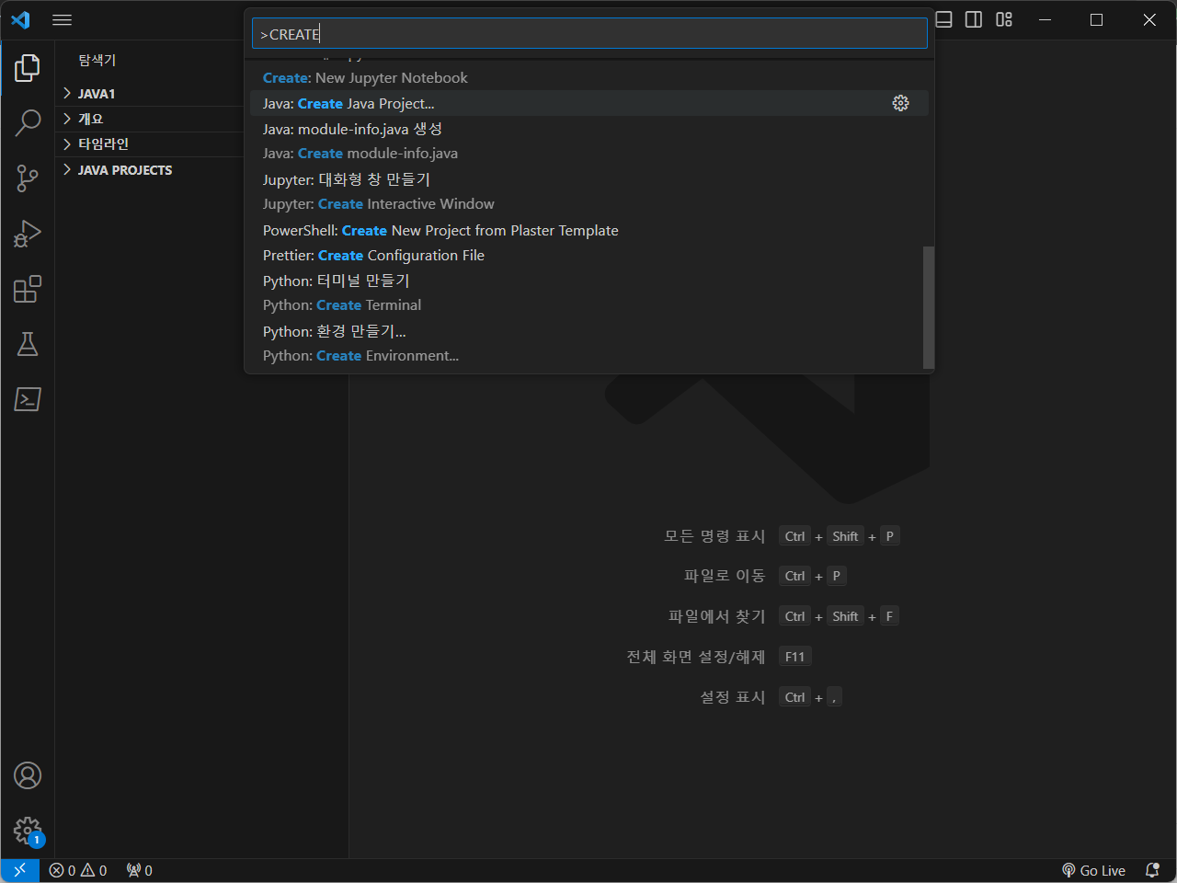The width and height of the screenshot is (1177, 883).
Task: Open the PowerShell terminal view icon
Action: point(28,399)
